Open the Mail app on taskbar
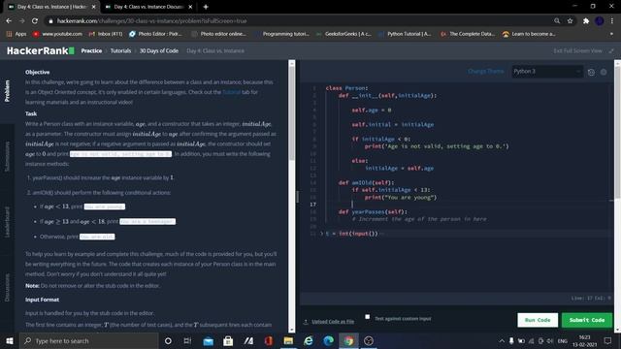 point(208,340)
